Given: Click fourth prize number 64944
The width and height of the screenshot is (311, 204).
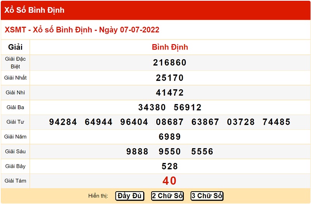Looking at the screenshot, I should [99, 122].
